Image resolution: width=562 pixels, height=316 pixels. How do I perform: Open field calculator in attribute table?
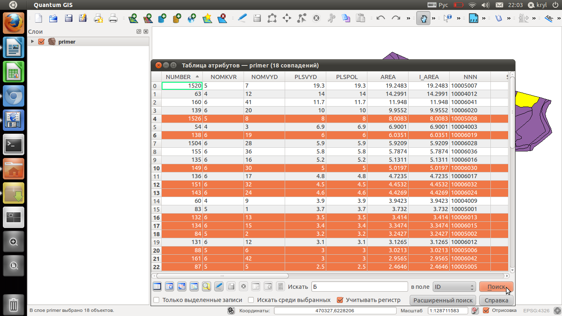click(x=280, y=286)
